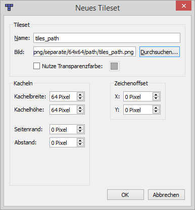This screenshot has height=210, width=195.
Task: Close the Neues Tileset dialog
Action: [183, 6]
